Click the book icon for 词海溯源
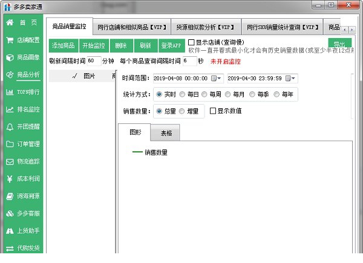This screenshot has width=363, height=263. (10, 196)
